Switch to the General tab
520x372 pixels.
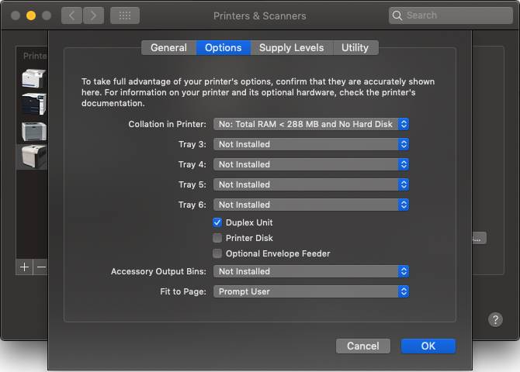pyautogui.click(x=168, y=48)
